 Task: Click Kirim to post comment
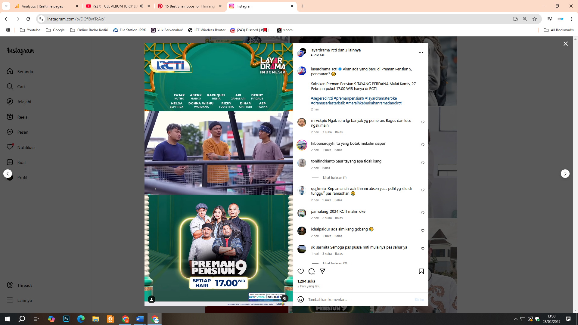[419, 300]
